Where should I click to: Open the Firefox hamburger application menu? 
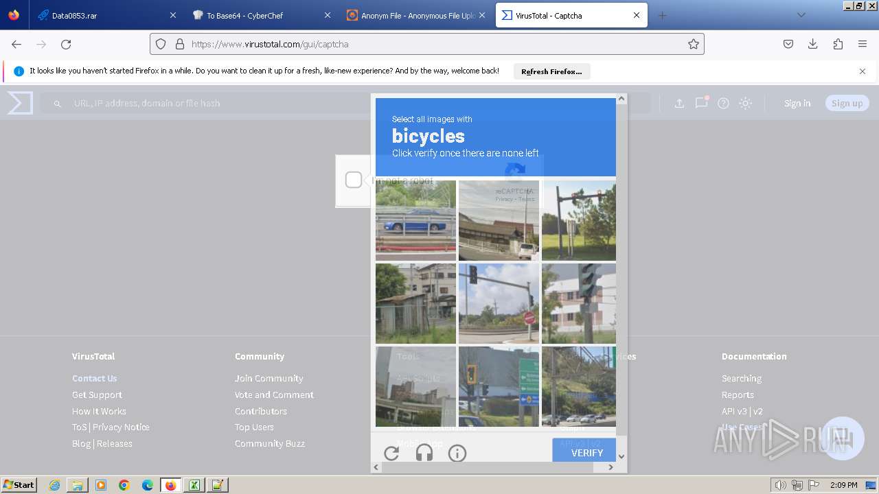tap(863, 44)
